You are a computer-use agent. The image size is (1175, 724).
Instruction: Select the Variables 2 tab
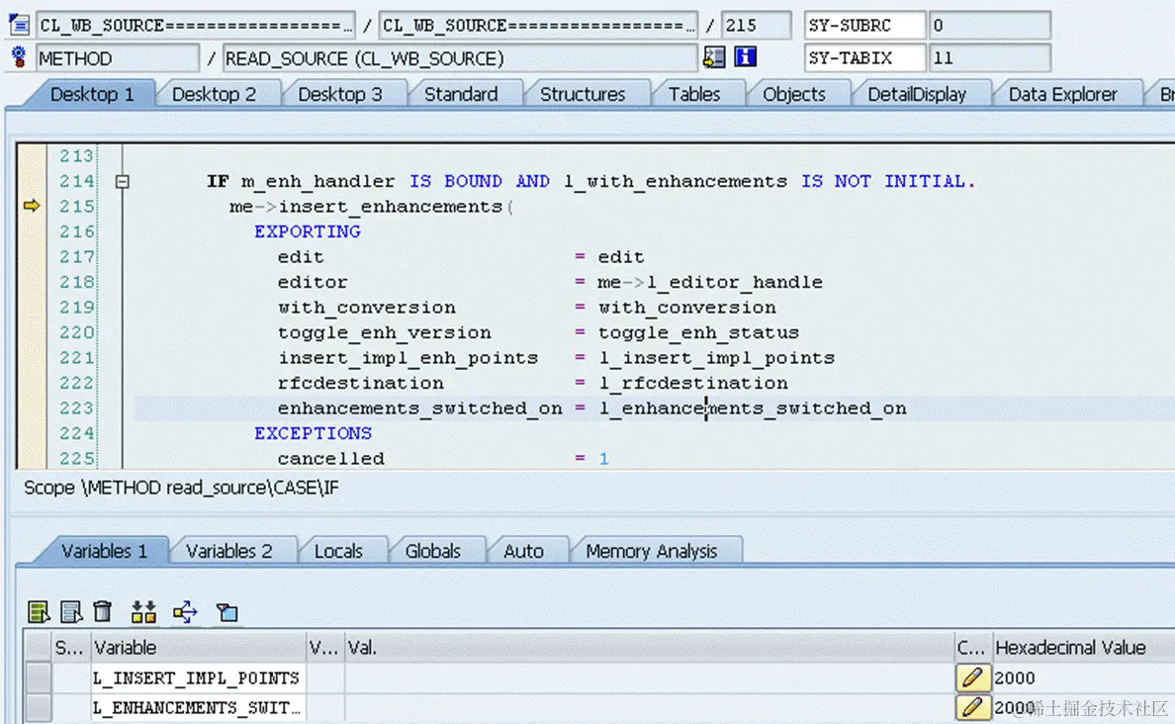point(229,552)
